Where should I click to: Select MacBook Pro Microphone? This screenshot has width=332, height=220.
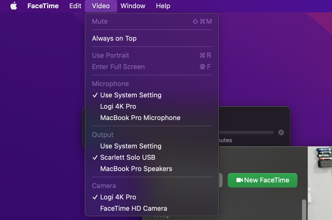152,118
